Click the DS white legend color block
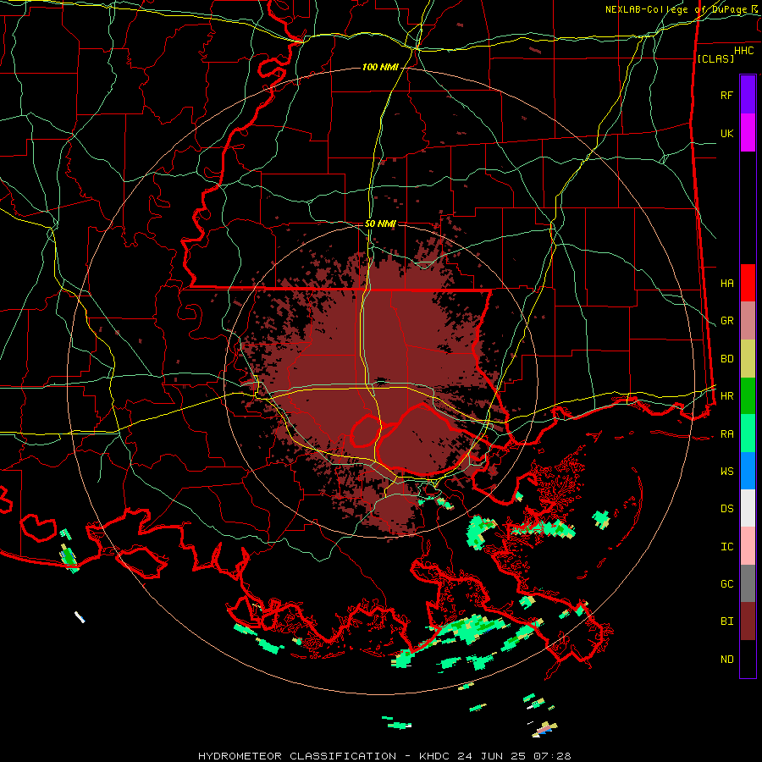The image size is (762, 762). click(x=748, y=508)
